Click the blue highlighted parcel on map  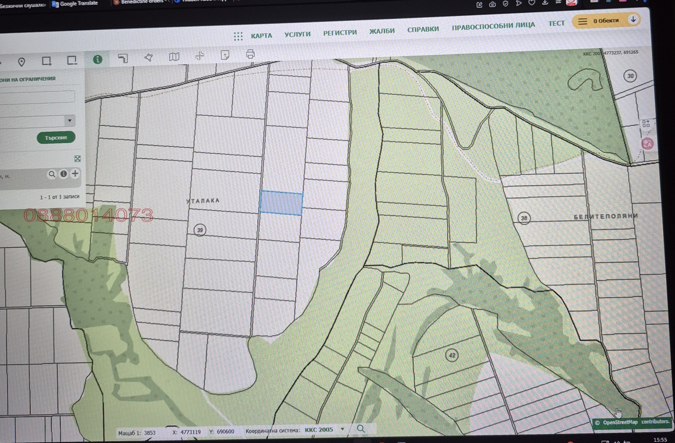pyautogui.click(x=281, y=203)
